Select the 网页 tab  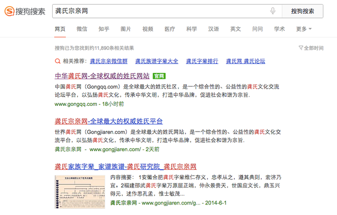pos(60,29)
